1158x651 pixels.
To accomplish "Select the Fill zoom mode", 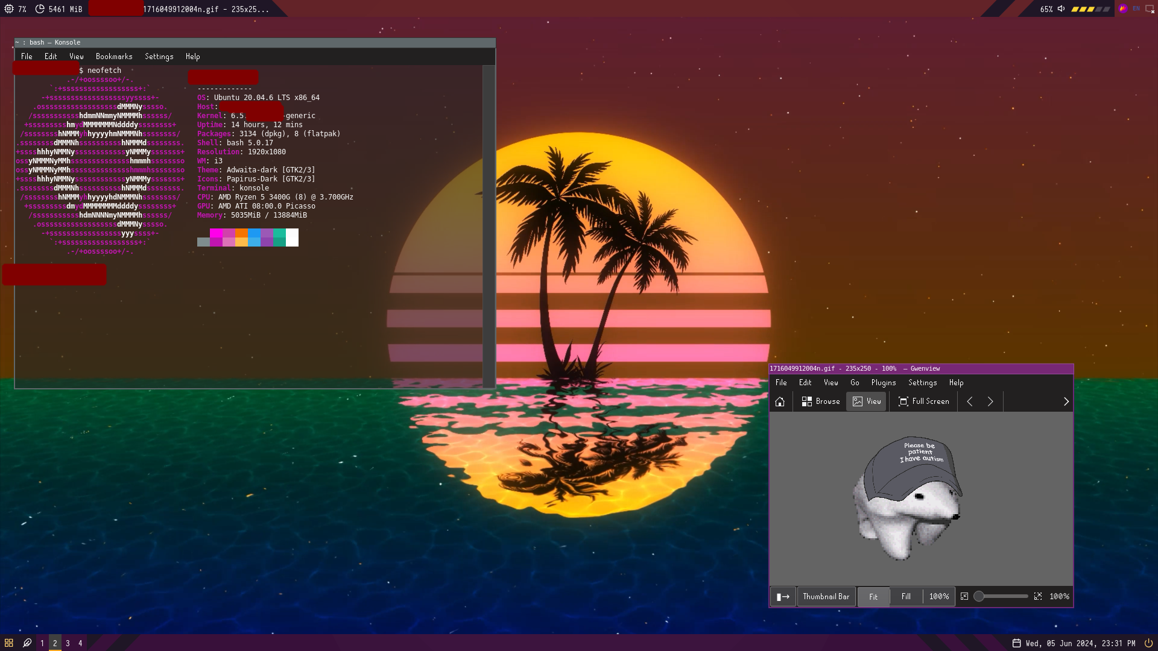I will (x=905, y=596).
